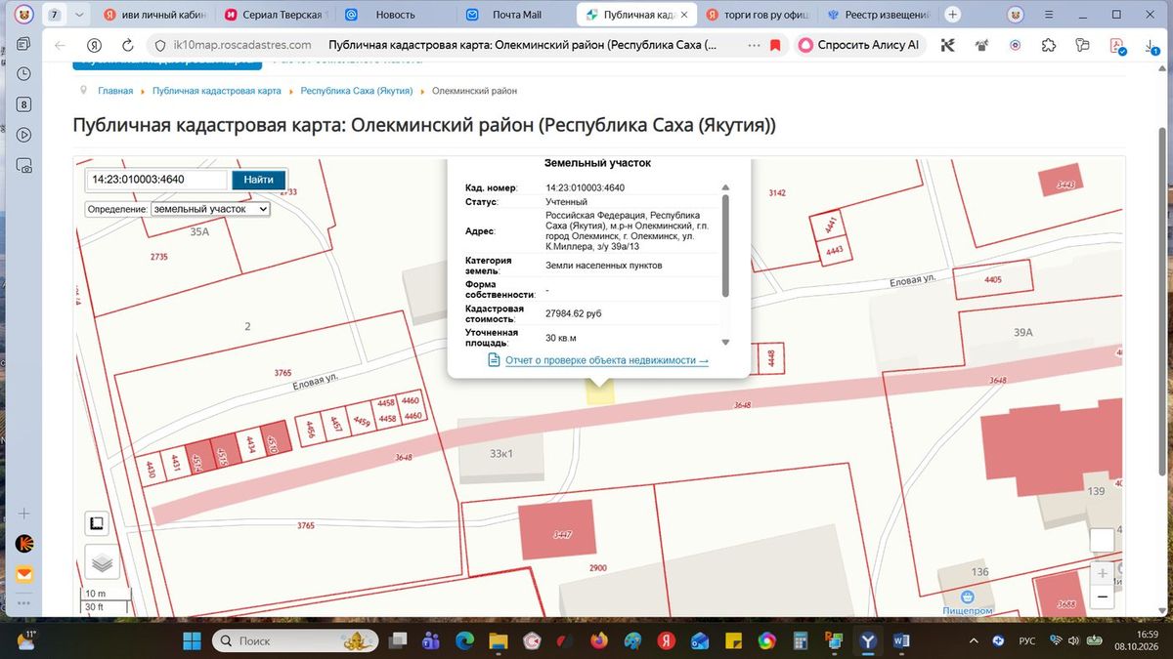Zoom in the map with plus
1173x659 pixels.
point(1103,574)
